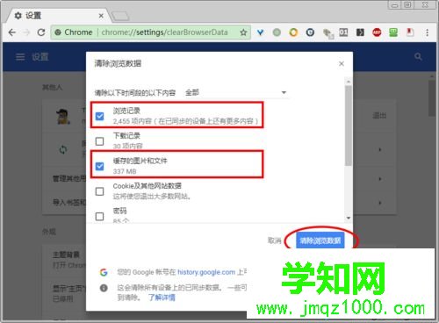Click the puzzle piece extension icon

327,33
